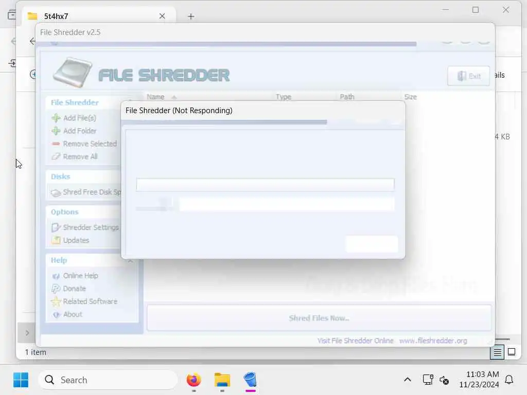Click the taskbar Search box

click(108, 380)
